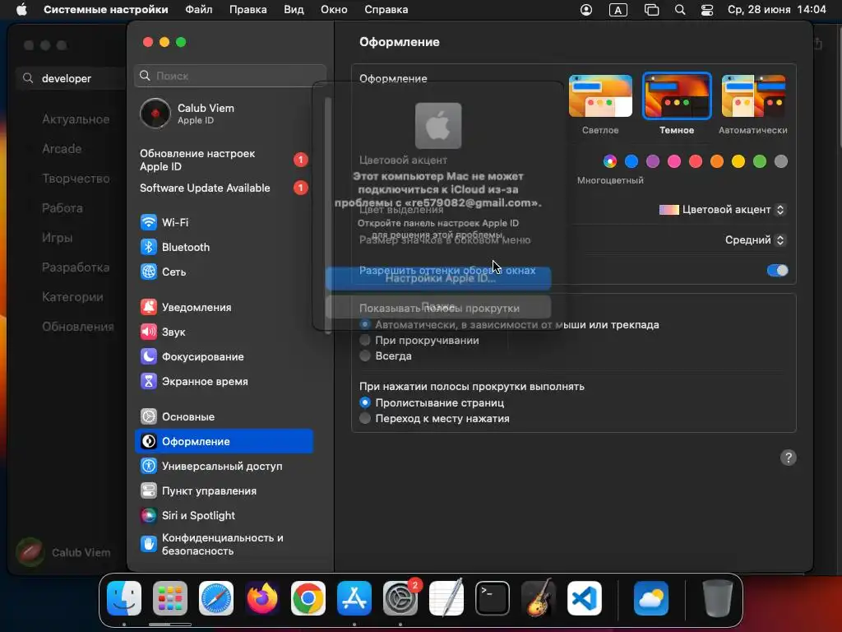Choose pink accent color

(674, 161)
